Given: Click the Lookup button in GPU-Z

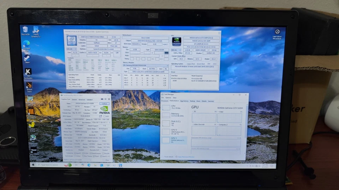Looking at the screenshot, I should [x=105, y=103].
